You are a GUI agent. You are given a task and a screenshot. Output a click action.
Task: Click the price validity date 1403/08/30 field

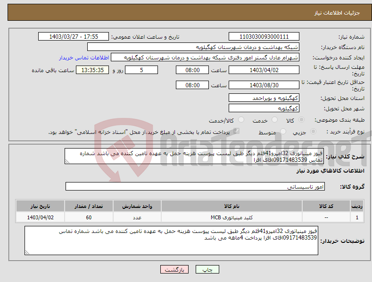pos(264,85)
